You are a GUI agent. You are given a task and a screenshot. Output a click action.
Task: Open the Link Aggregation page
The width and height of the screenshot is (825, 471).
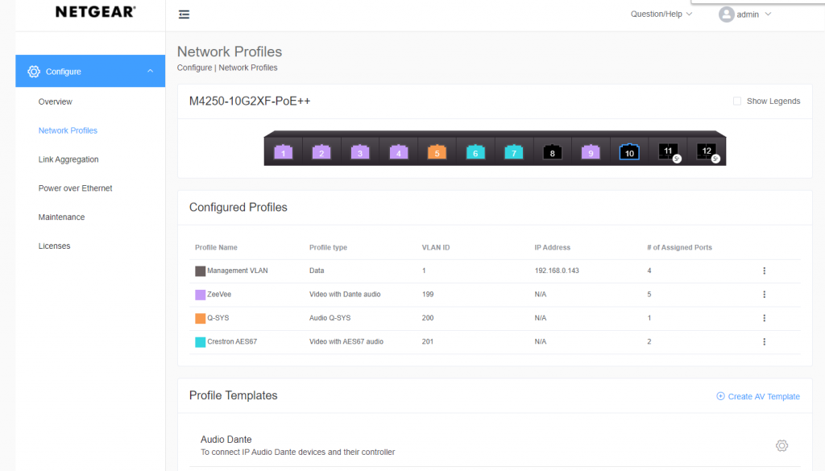(x=68, y=159)
